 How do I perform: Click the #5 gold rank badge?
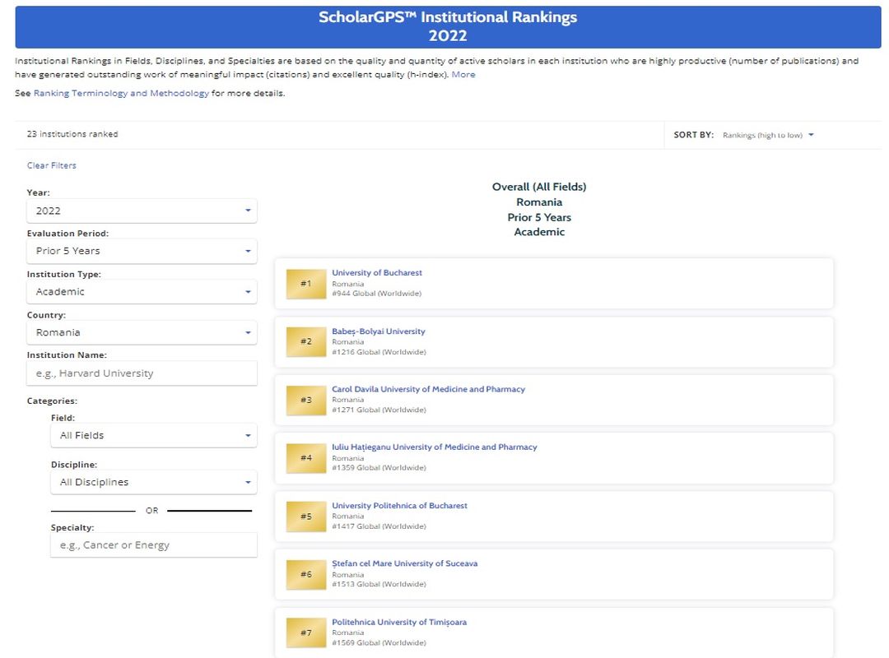[305, 517]
